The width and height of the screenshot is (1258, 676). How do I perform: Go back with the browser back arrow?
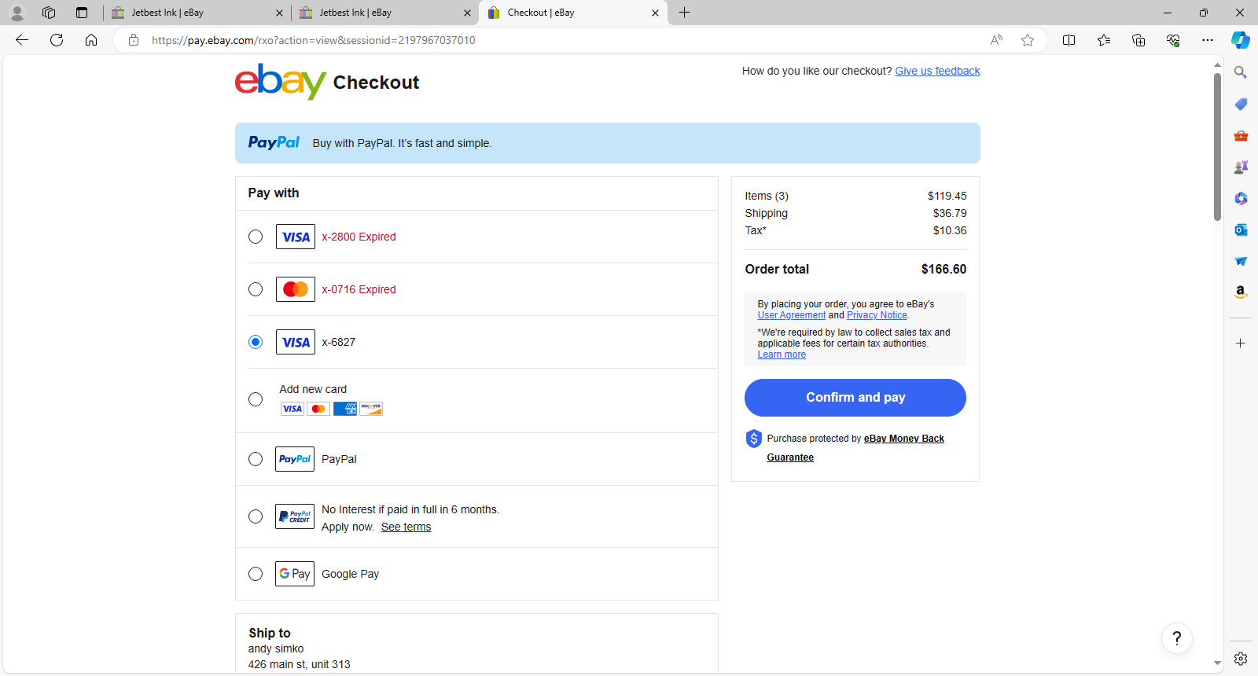22,40
